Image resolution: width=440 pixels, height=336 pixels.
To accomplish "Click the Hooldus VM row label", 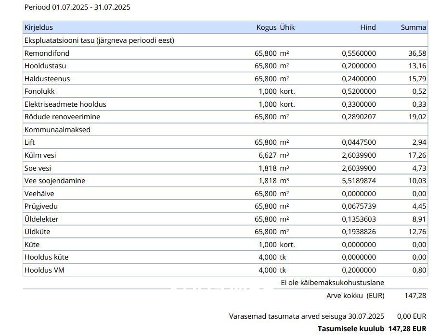I will coord(44,270).
